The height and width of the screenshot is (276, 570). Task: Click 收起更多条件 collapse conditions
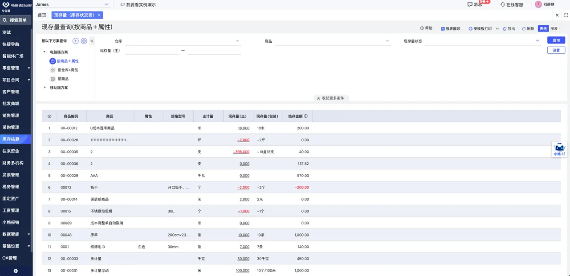click(330, 98)
